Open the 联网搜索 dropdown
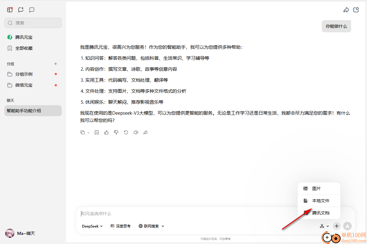367x244 pixels. coord(151,226)
